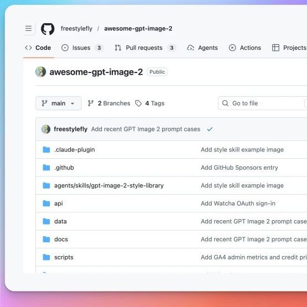This screenshot has width=307, height=307.
Task: Click the repository owner avatar next to title
Action: (x=41, y=72)
